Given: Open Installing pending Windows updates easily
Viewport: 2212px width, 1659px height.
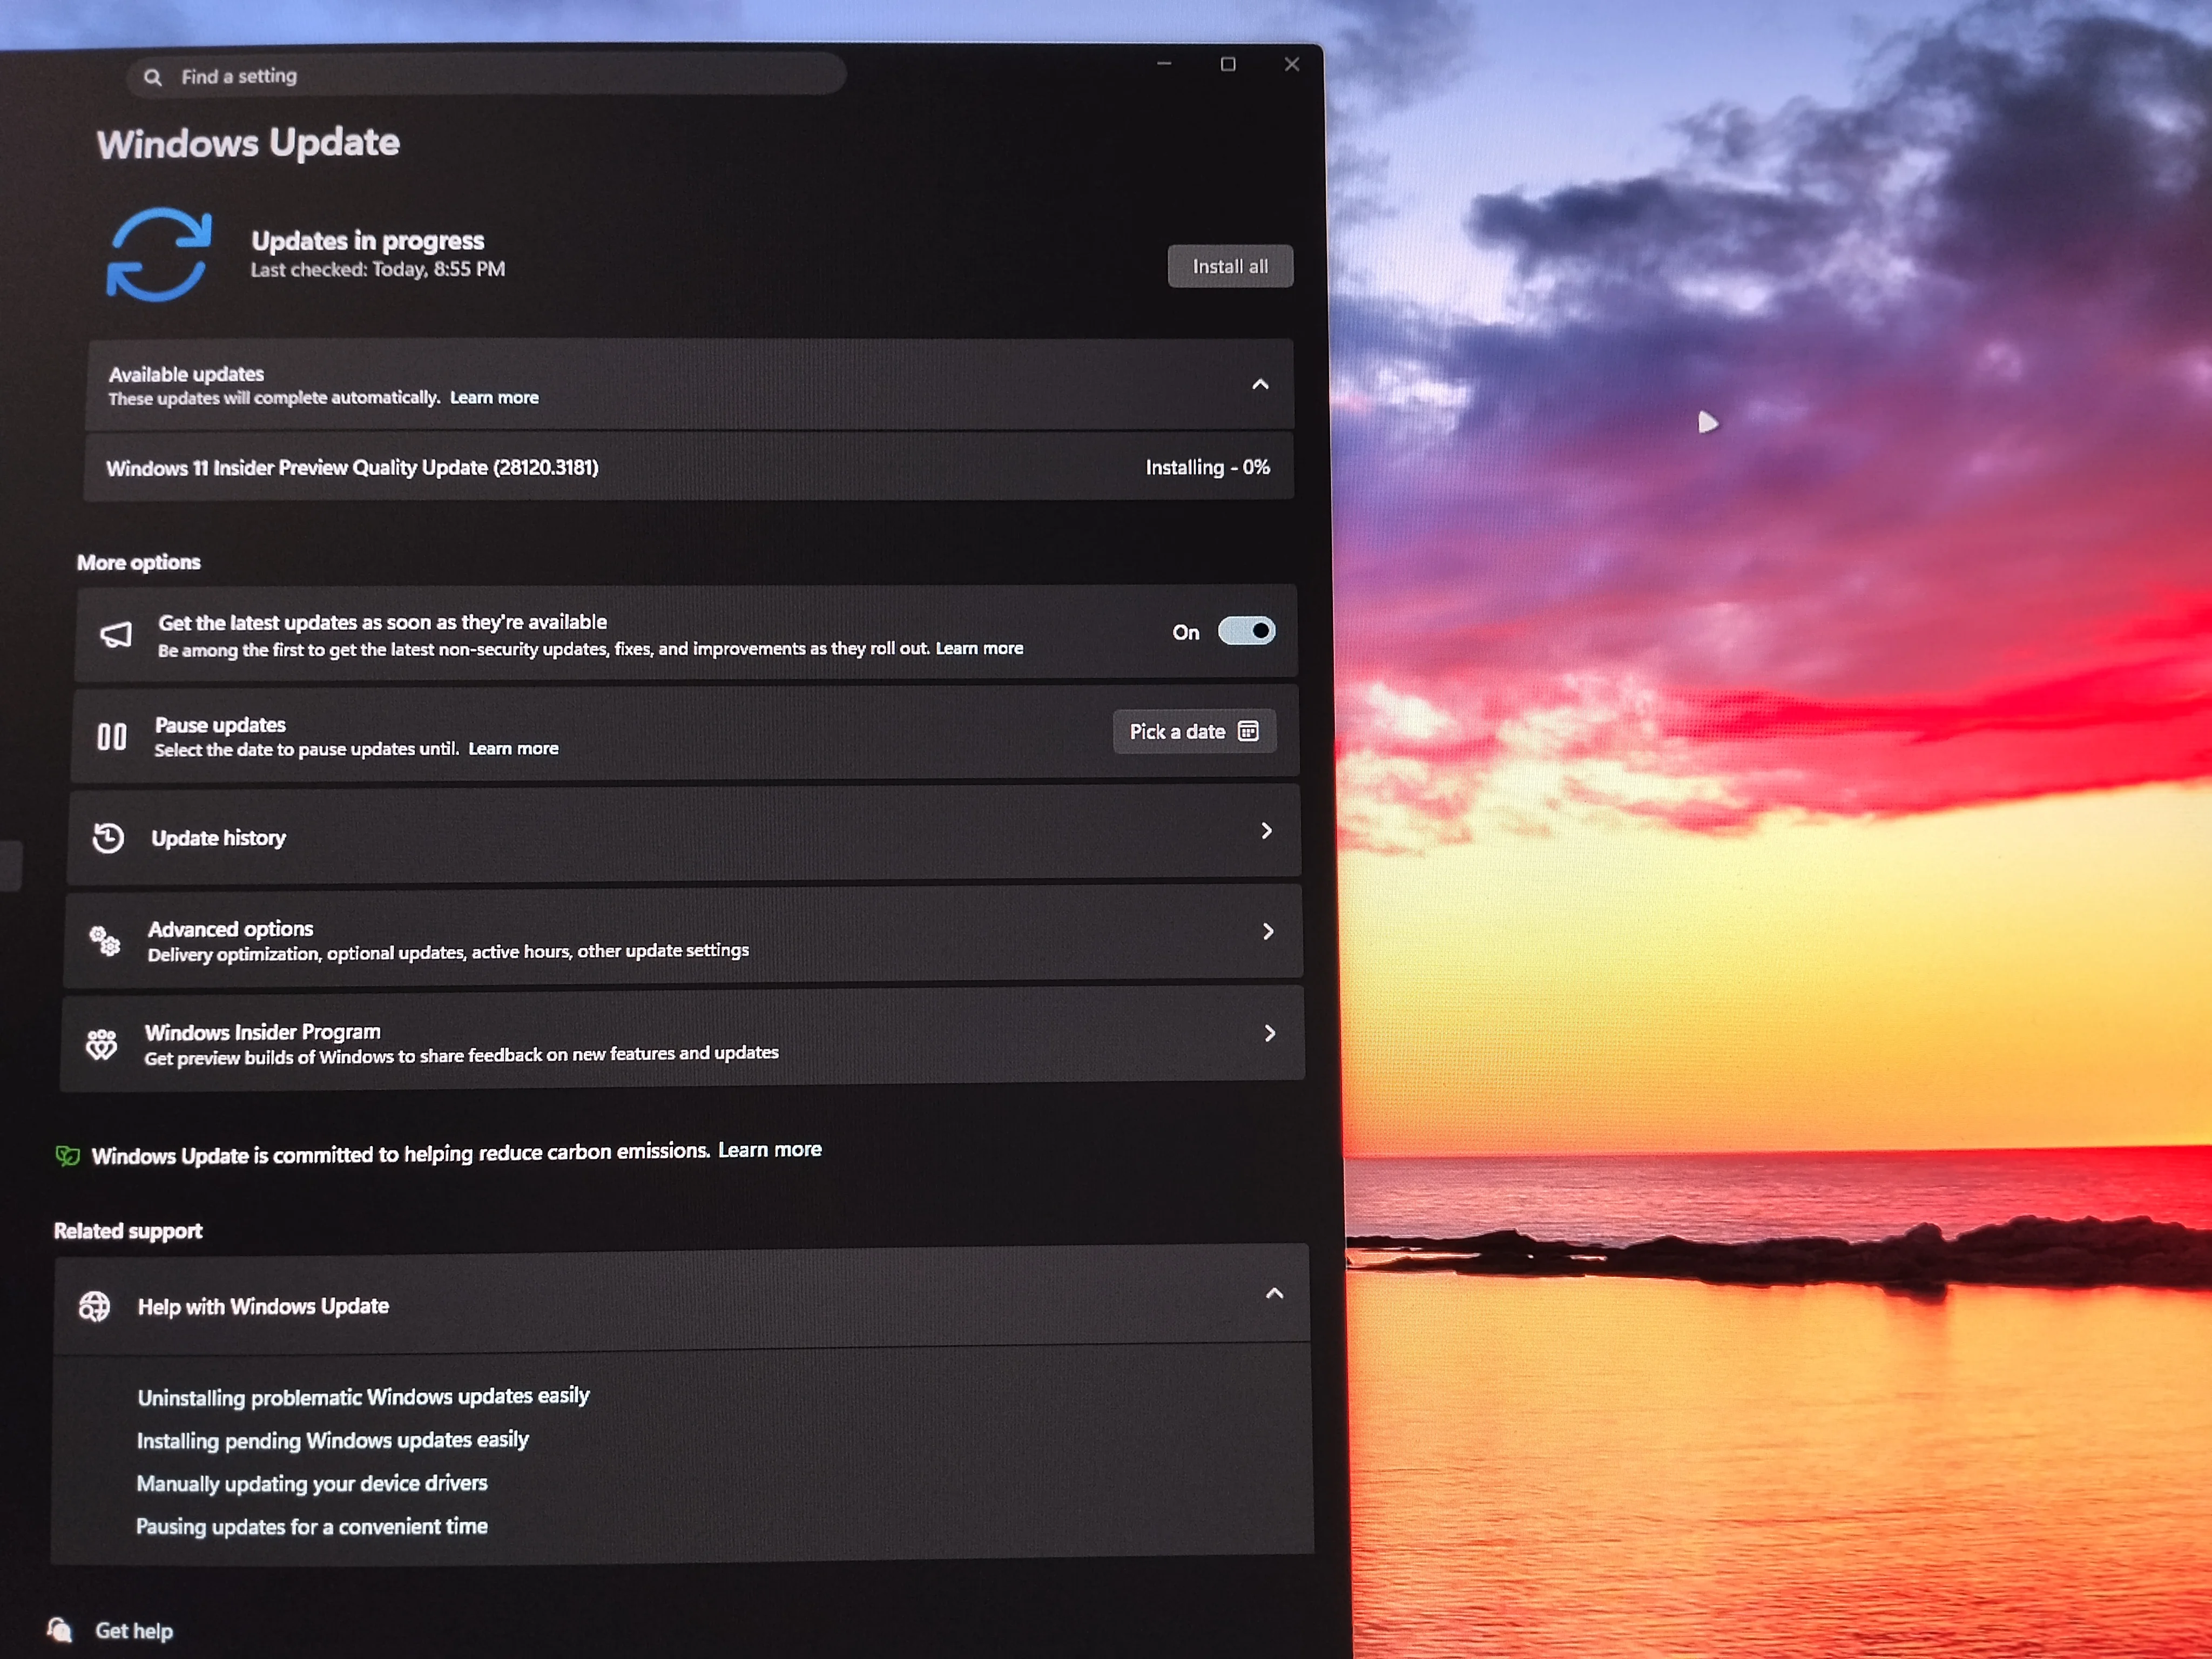Looking at the screenshot, I should (x=332, y=1440).
